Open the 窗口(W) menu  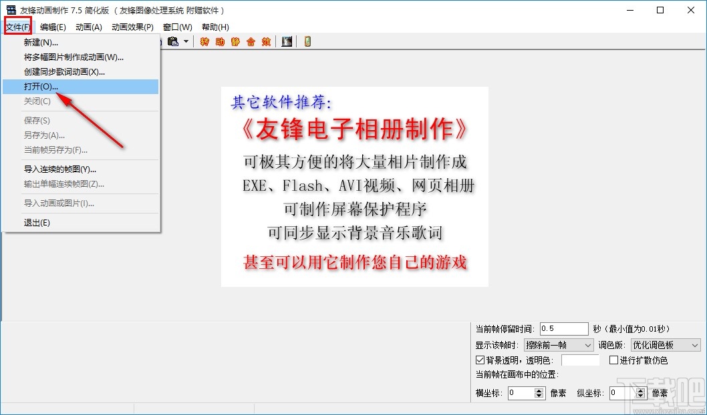coord(178,27)
